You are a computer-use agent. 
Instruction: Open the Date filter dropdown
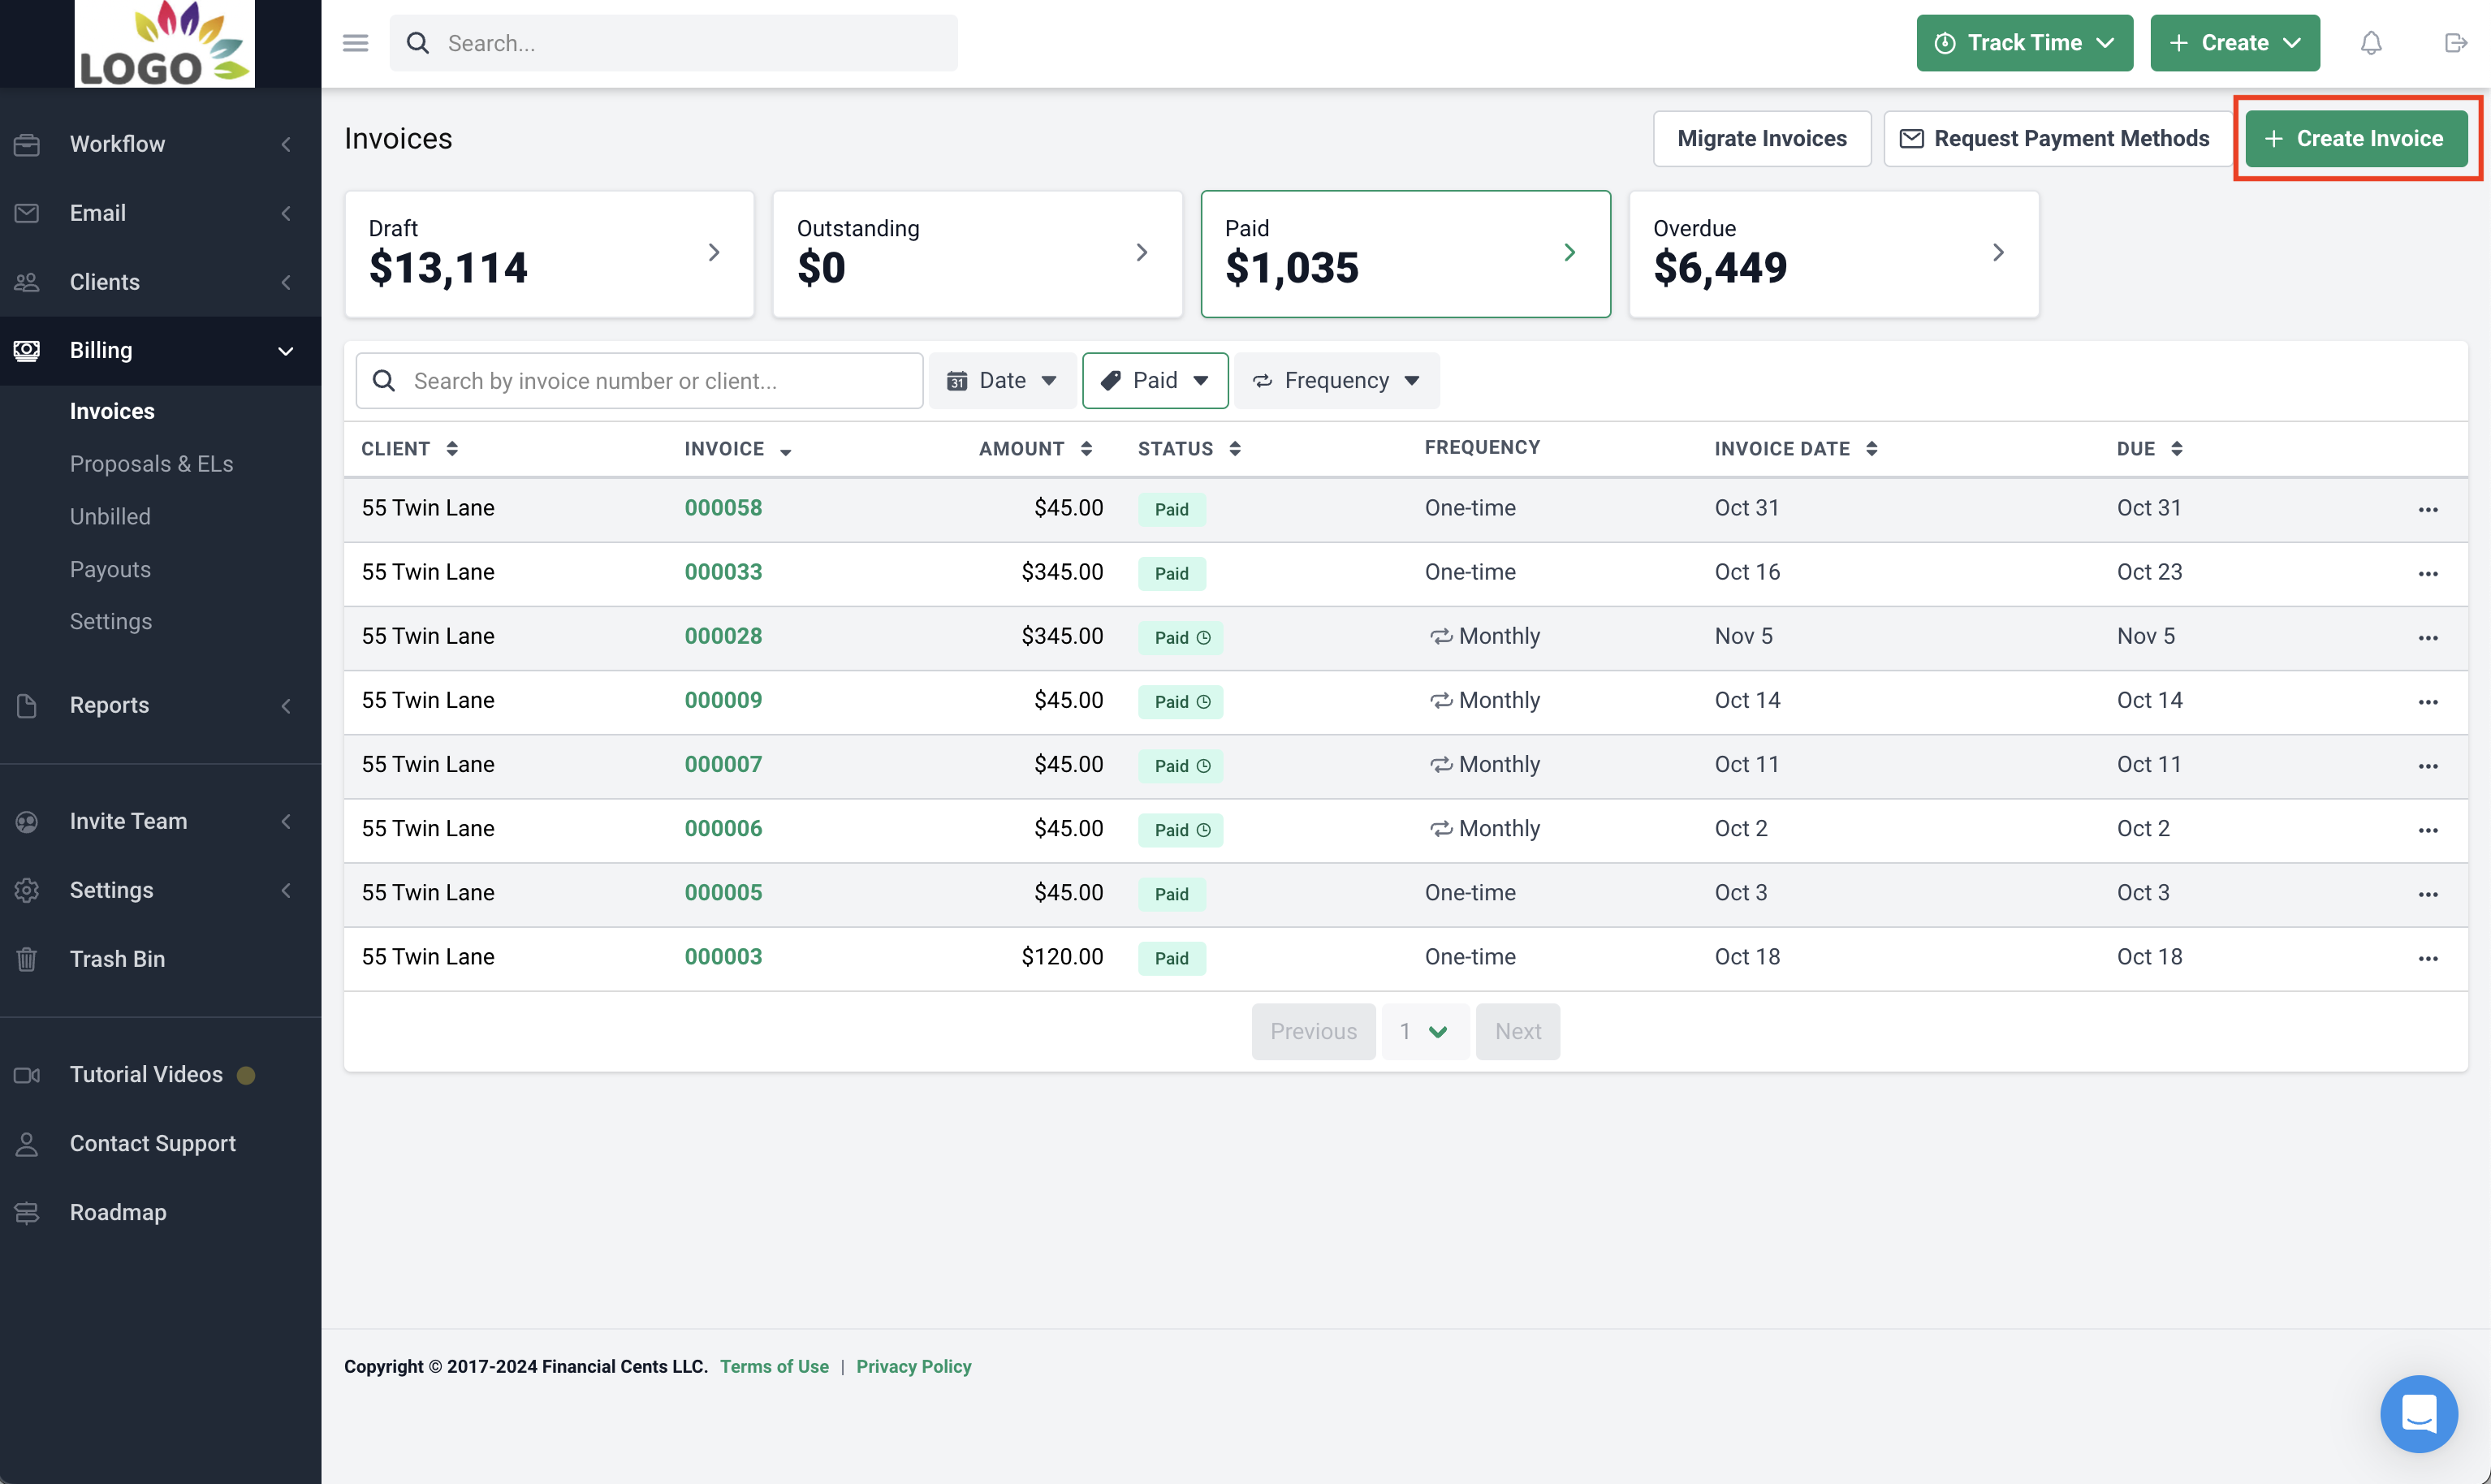point(1000,380)
